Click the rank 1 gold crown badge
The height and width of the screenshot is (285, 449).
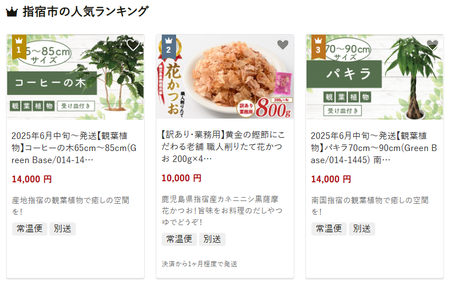19,47
